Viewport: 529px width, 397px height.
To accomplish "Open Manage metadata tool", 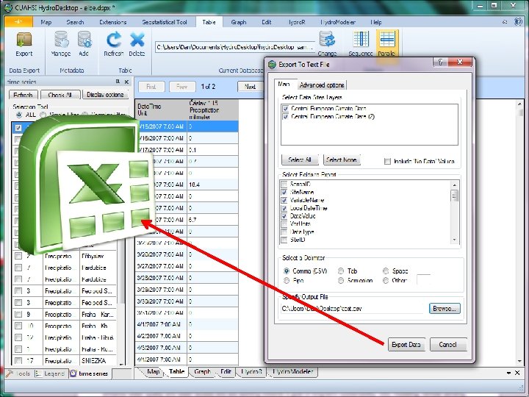I will point(61,44).
